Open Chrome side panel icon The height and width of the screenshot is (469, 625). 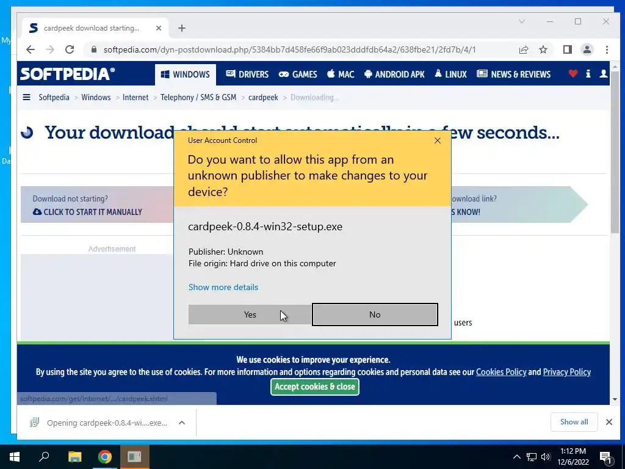(x=567, y=49)
